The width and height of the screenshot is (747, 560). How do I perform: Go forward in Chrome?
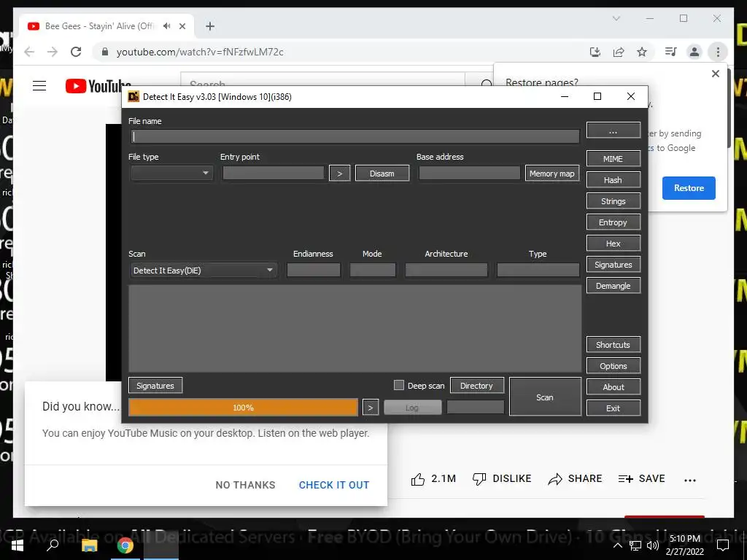click(x=53, y=52)
